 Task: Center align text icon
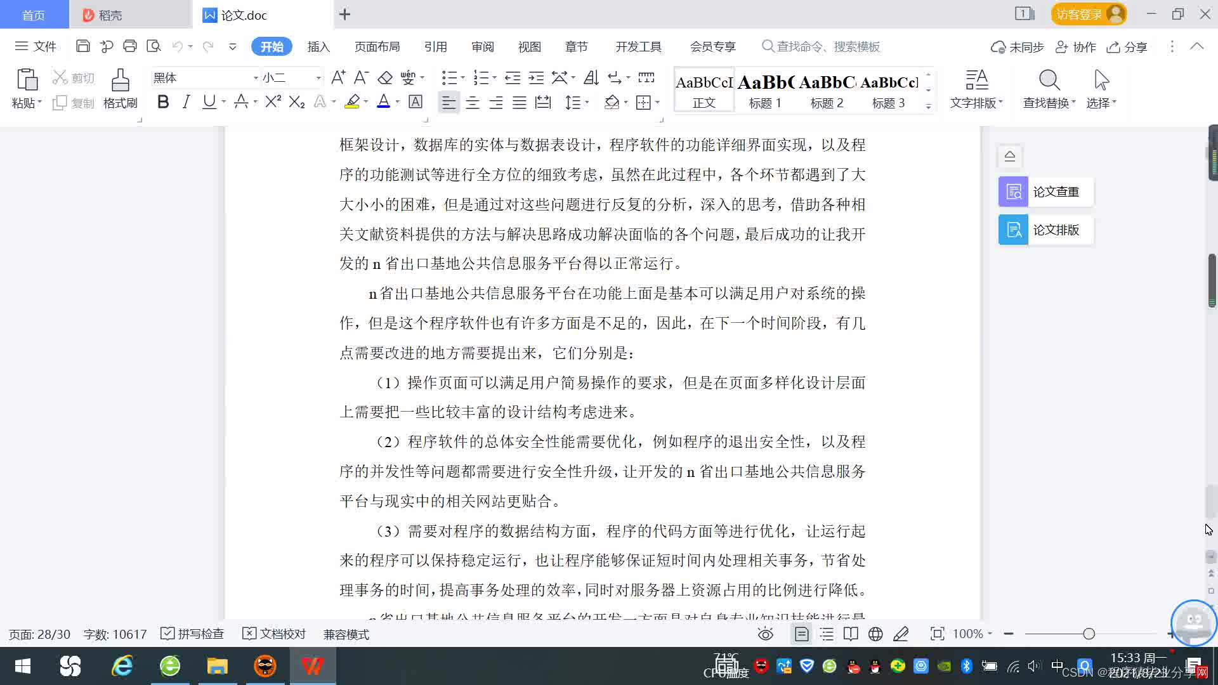(x=473, y=102)
